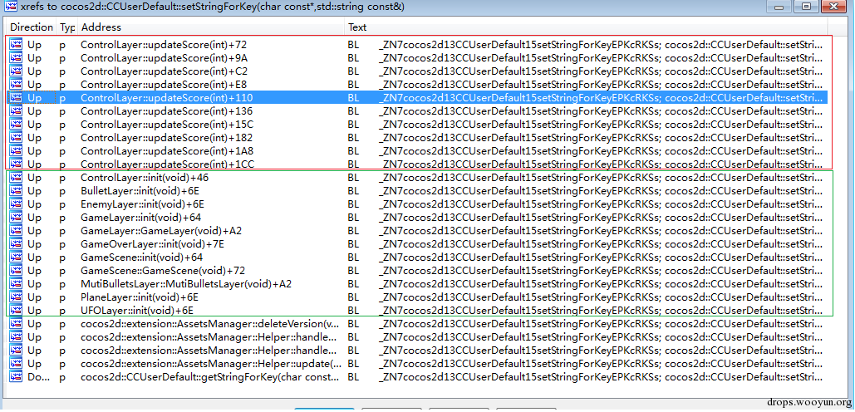
Task: Click Text cell of ControlLayer::init(void)+46 row
Action: pos(586,178)
